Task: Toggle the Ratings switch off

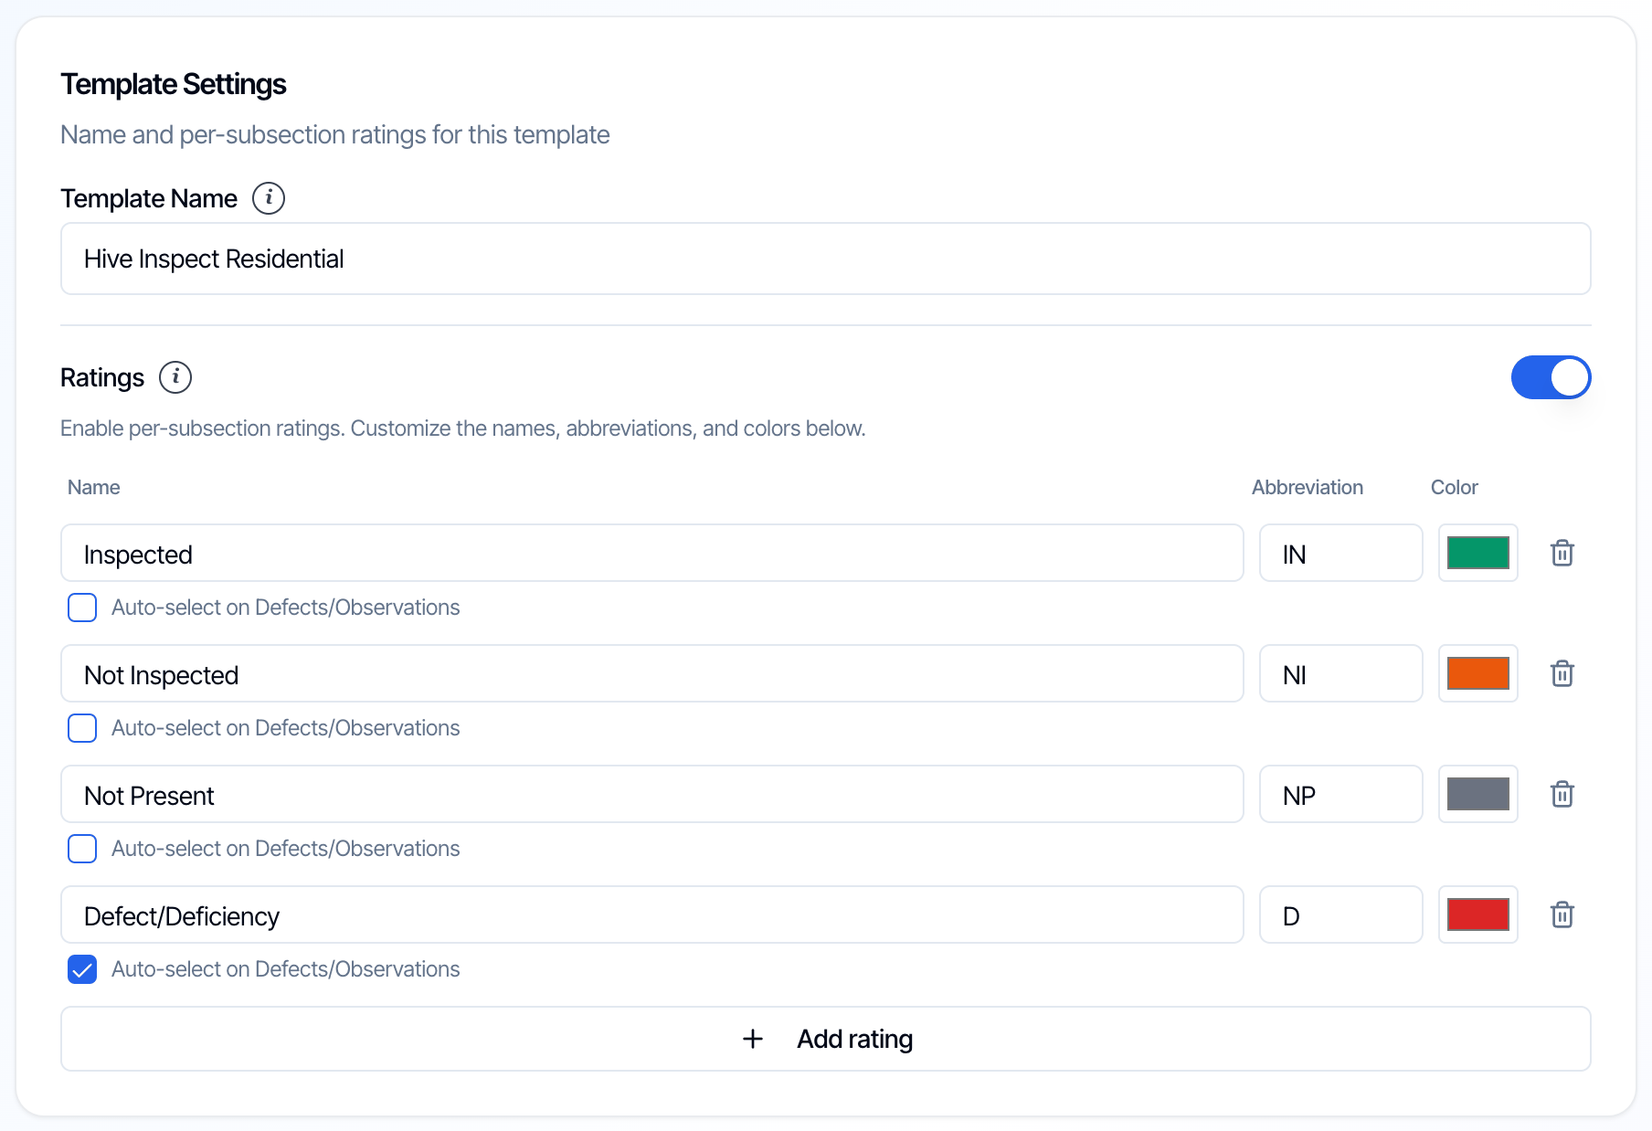Action: coord(1551,377)
